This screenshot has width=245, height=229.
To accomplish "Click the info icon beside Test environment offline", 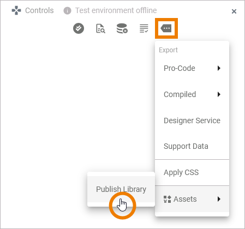I will (x=67, y=11).
